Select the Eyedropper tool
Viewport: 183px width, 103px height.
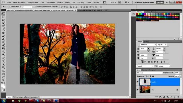tap(3, 29)
